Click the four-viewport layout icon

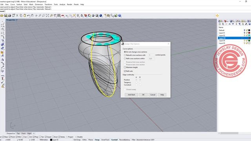59,16
